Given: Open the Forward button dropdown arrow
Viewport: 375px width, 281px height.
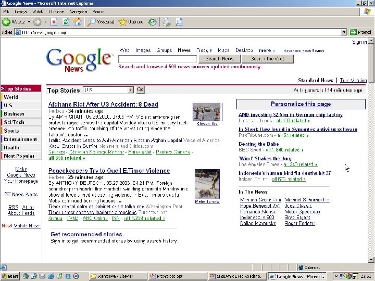Looking at the screenshot, I should [45, 22].
